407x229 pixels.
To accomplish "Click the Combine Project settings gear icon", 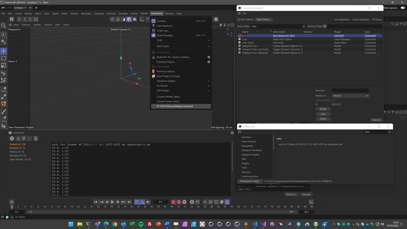I will pyautogui.click(x=209, y=62).
